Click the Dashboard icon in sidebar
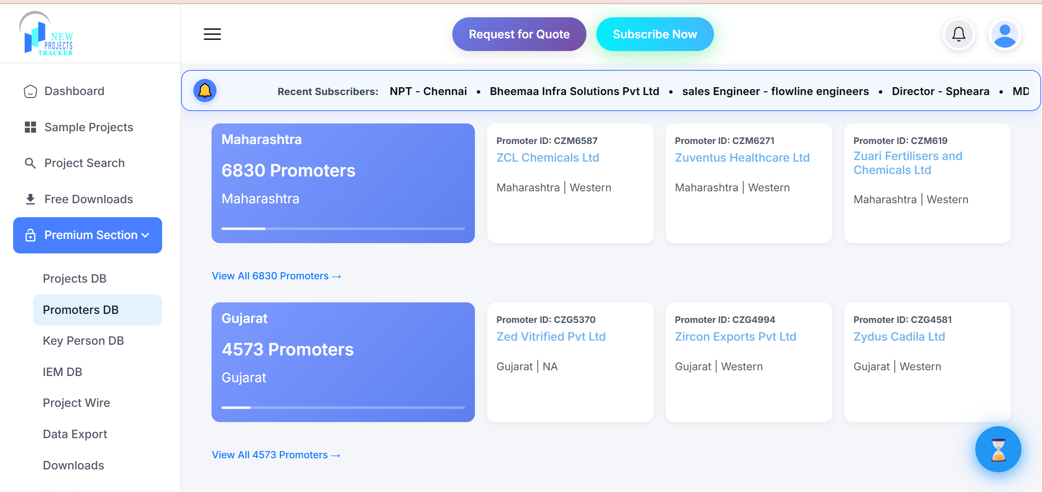Image resolution: width=1042 pixels, height=492 pixels. point(30,91)
